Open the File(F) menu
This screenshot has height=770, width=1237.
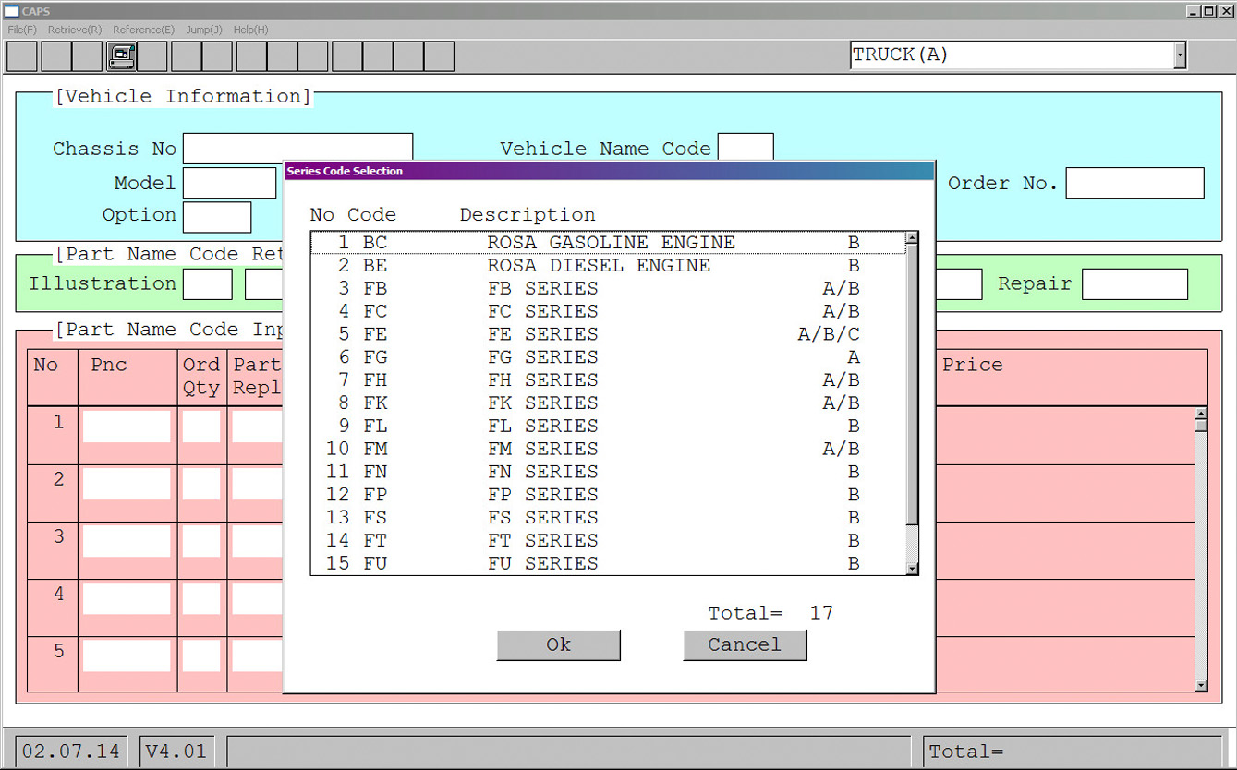22,30
